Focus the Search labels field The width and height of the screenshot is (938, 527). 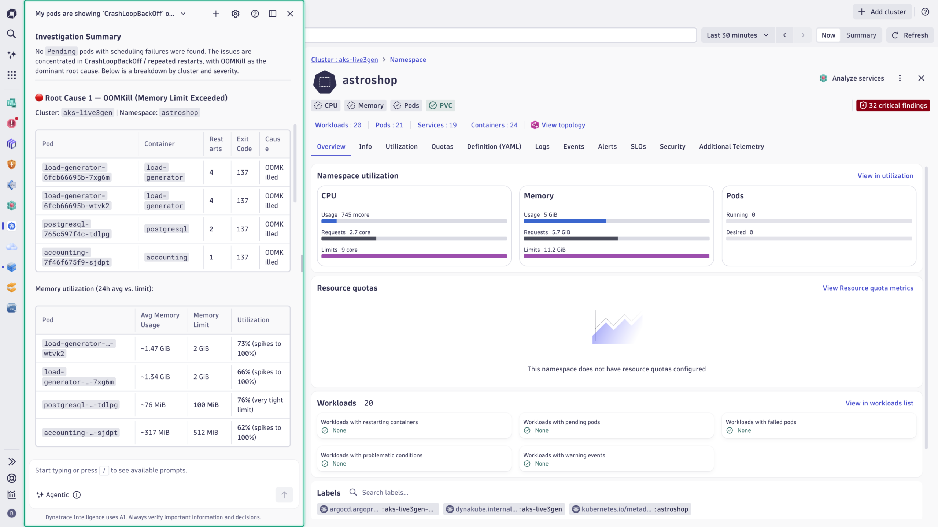(385, 493)
